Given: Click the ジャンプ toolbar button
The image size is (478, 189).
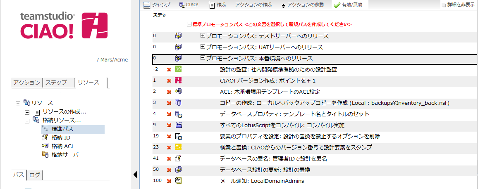Looking at the screenshot, I should (x=156, y=5).
